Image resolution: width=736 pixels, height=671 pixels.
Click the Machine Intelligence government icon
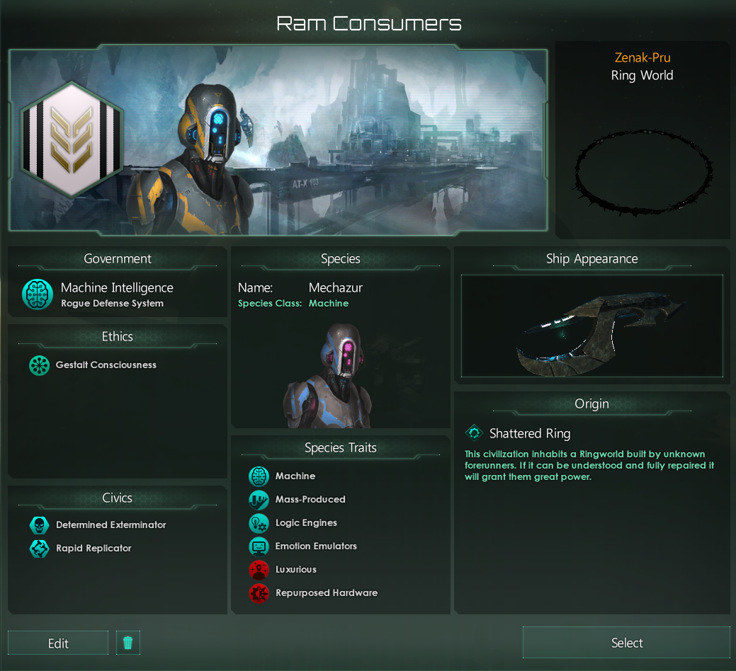pos(38,294)
